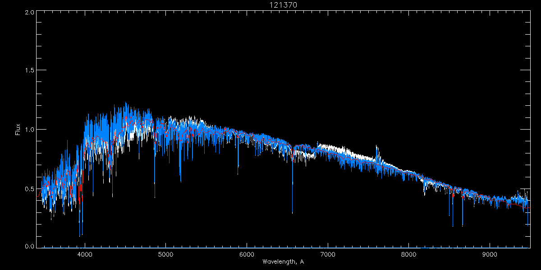Select the 5000 x-axis tick label
The height and width of the screenshot is (270, 541).
[x=166, y=253]
